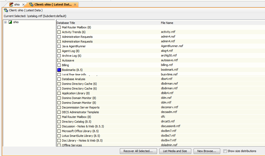The width and height of the screenshot is (265, 156).
Task: Enable Show size distributions
Action: 225,151
